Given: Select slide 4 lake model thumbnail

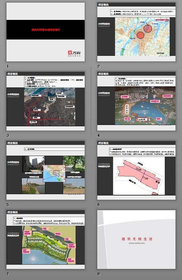Looking at the screenshot, I should pyautogui.click(x=136, y=101).
